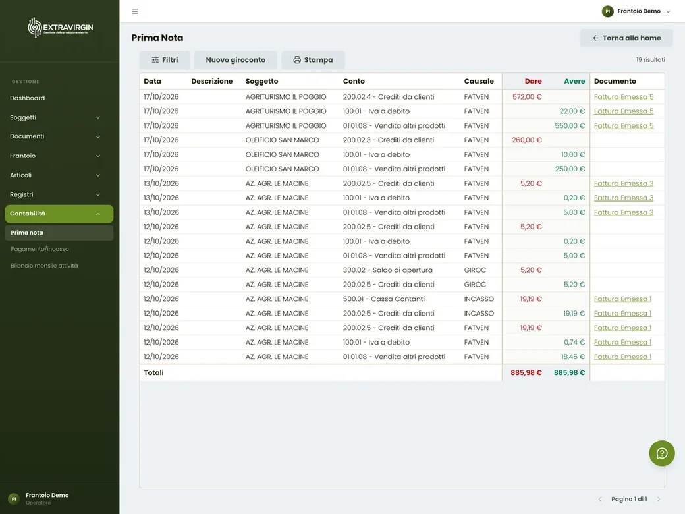685x514 pixels.
Task: Click the PI avatar in top bar
Action: 607,11
